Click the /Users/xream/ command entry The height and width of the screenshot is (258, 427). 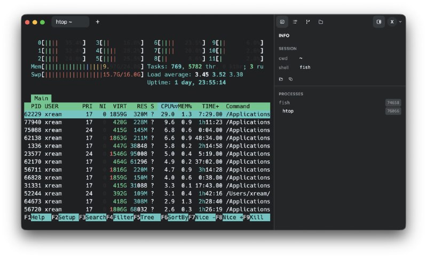[248, 193]
